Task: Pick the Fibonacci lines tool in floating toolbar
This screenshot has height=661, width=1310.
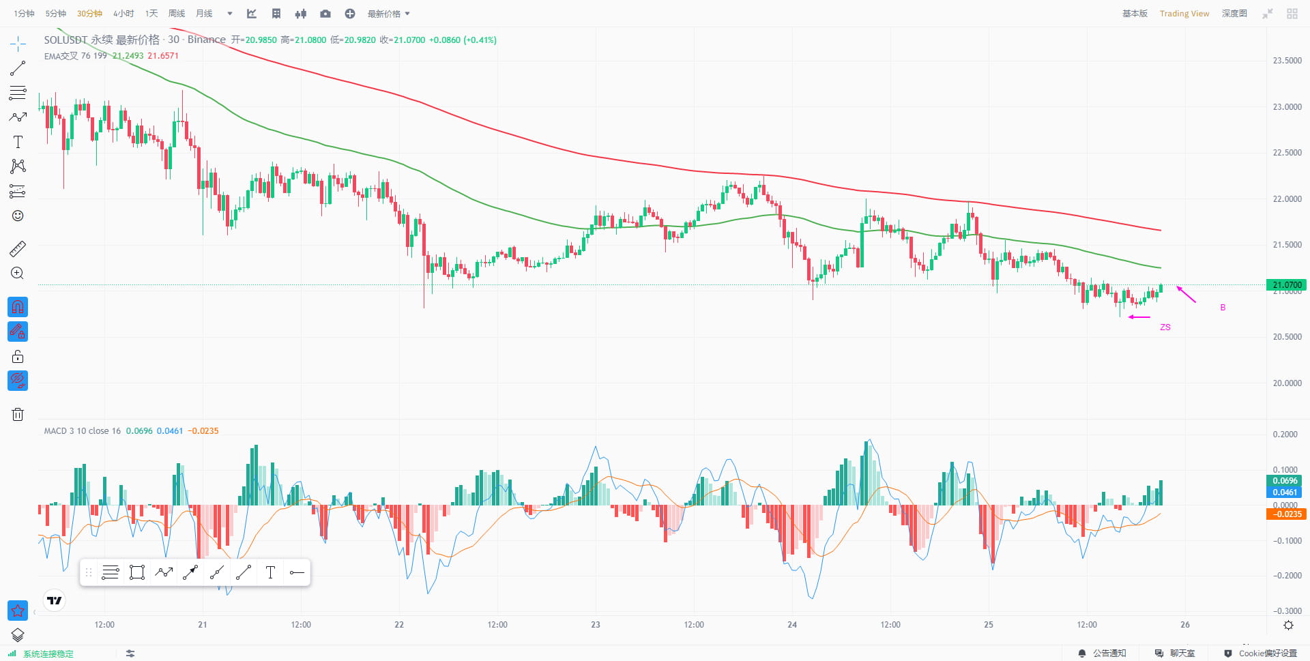Action: tap(111, 573)
